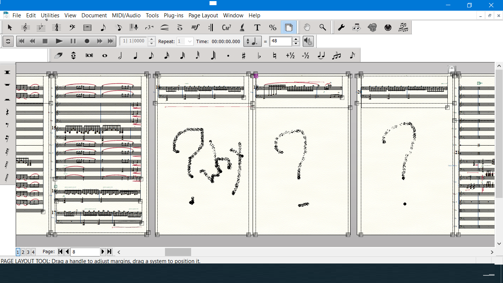
Task: Select the Resize percent tool
Action: pos(272,28)
